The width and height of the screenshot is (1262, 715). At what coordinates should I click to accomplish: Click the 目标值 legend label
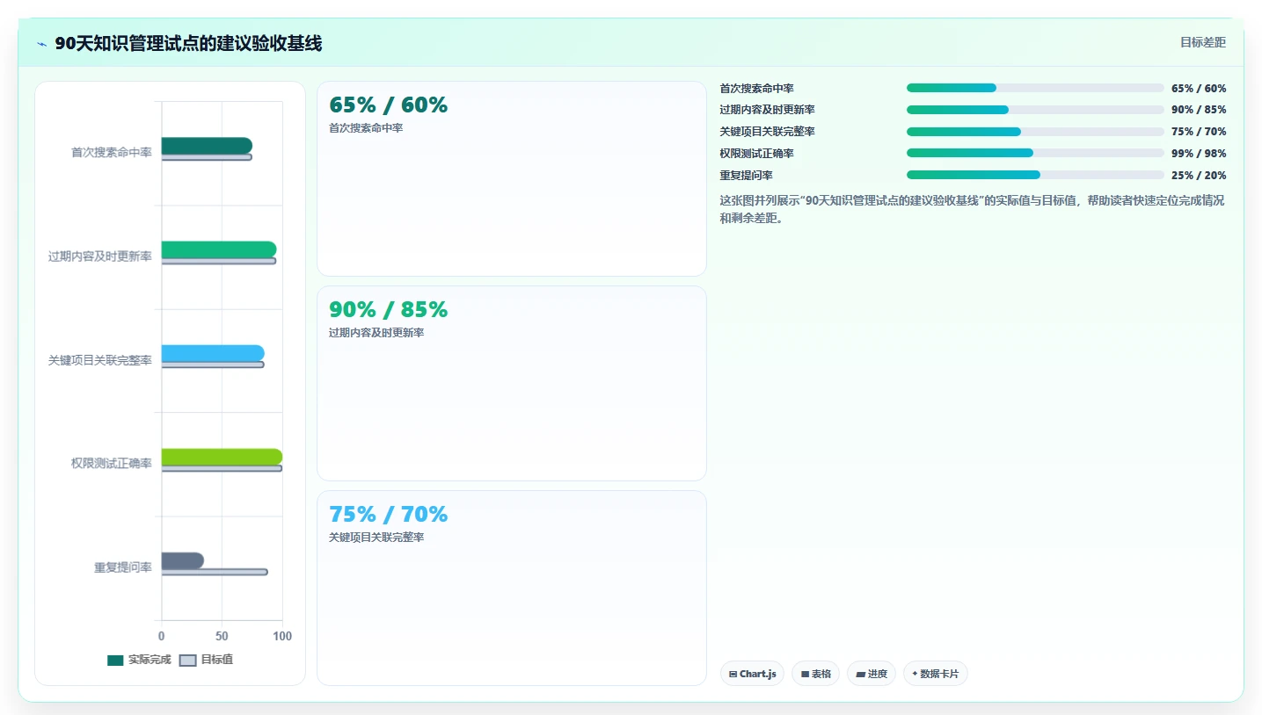(x=217, y=660)
